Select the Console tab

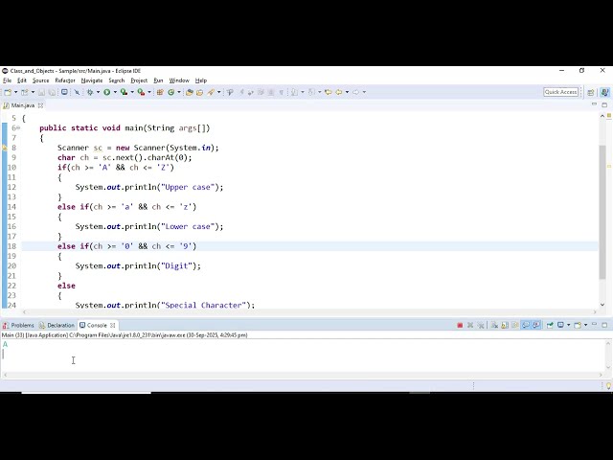[x=97, y=326]
